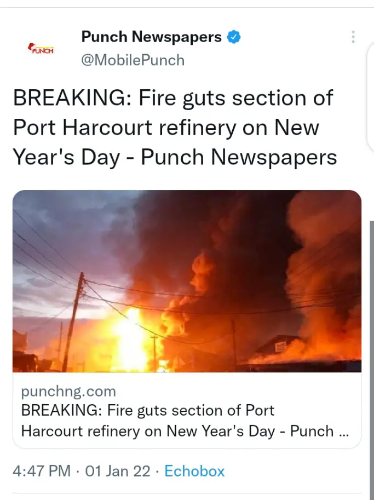Click the Punch Newspapers profile avatar logo
The width and height of the screenshot is (374, 500).
pos(41,49)
